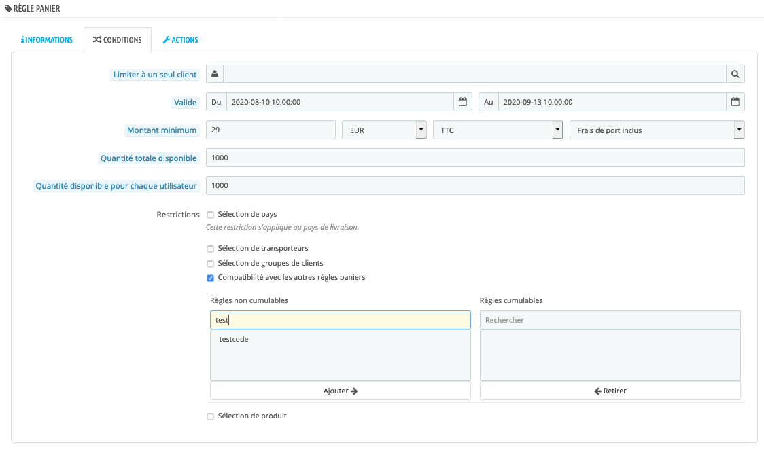Select testcode in non cumulables list
The height and width of the screenshot is (449, 764).
click(234, 340)
